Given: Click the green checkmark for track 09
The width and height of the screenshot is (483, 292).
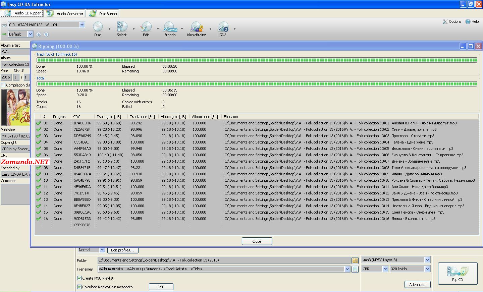Looking at the screenshot, I should [x=39, y=174].
